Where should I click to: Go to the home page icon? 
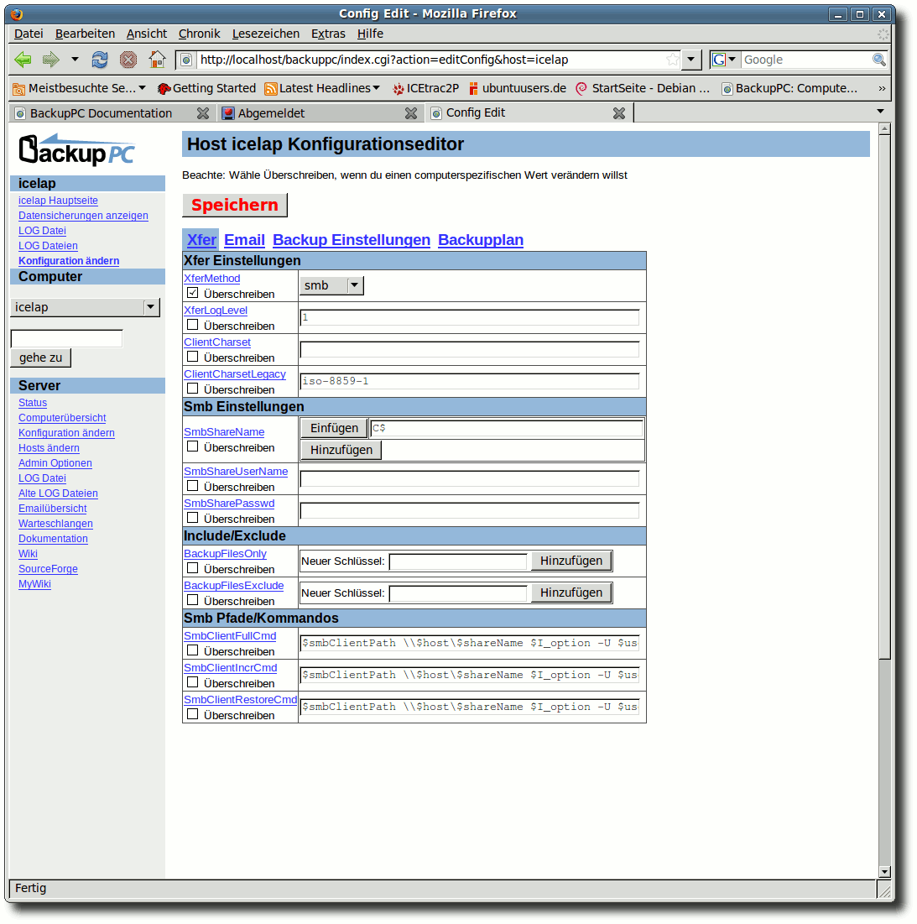click(x=157, y=60)
